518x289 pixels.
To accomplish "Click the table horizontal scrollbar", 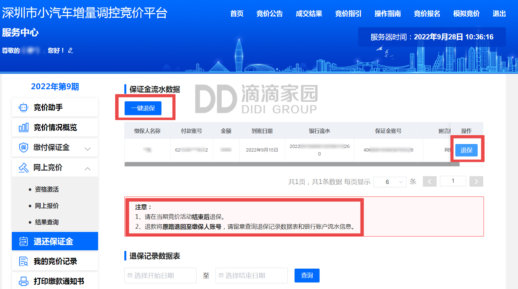I will point(292,164).
